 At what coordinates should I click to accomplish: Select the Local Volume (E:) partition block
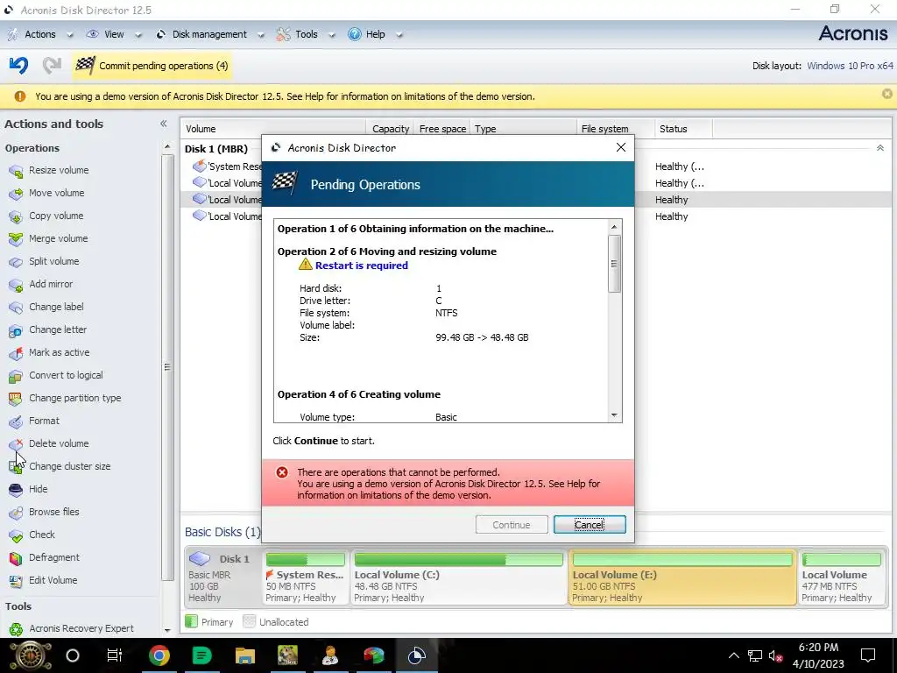[x=682, y=577]
